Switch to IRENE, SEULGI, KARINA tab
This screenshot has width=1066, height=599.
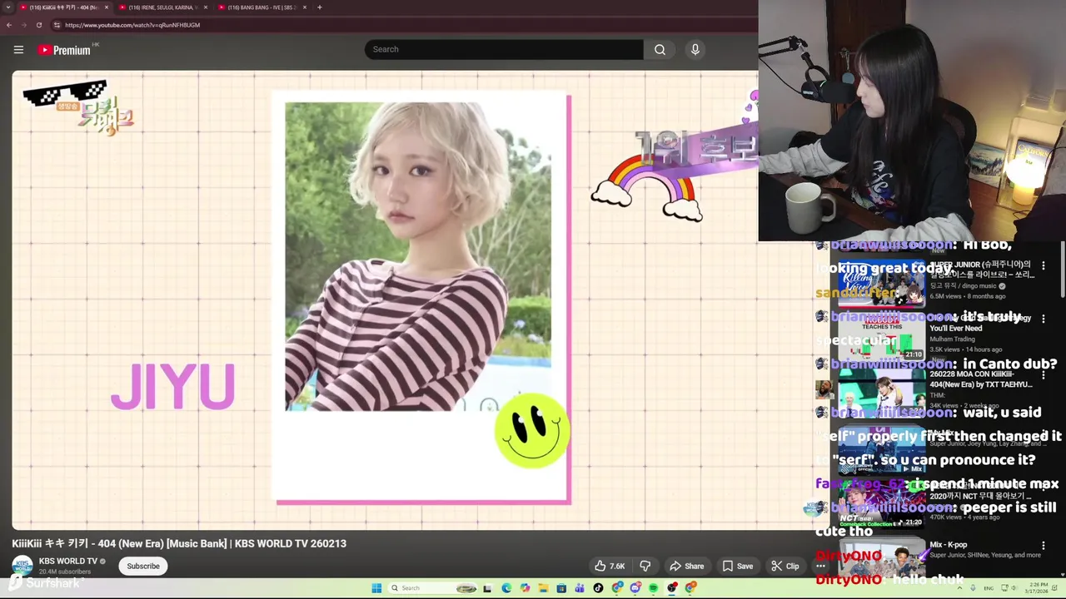[x=162, y=7]
